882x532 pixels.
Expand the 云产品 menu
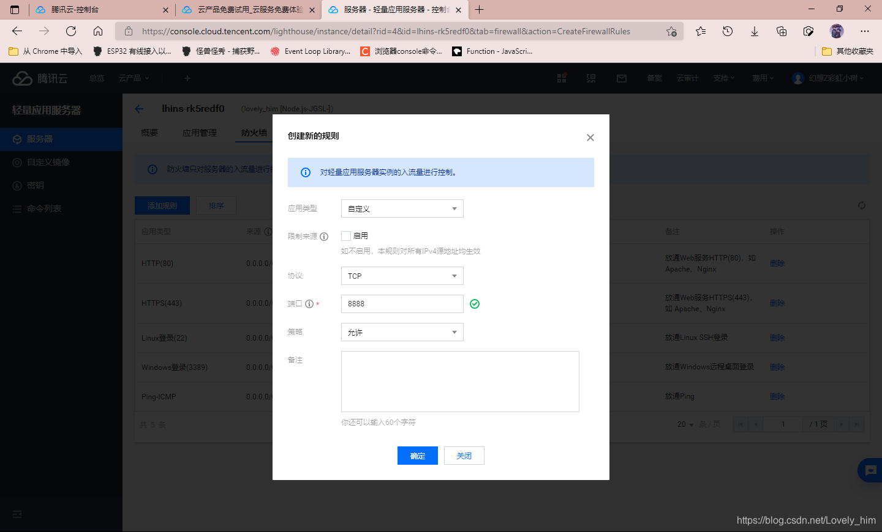coord(134,78)
